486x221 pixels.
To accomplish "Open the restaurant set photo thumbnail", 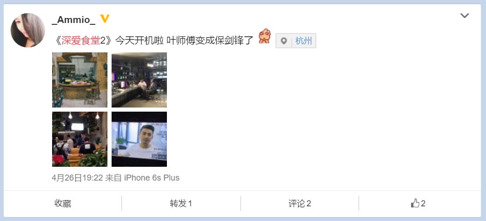I will (x=80, y=80).
